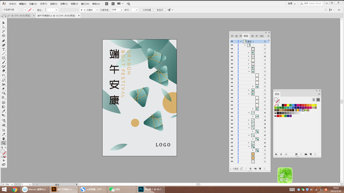Click New Color Group folder in Swatches
Image resolution: width=344 pixels, height=193 pixels.
point(306,154)
